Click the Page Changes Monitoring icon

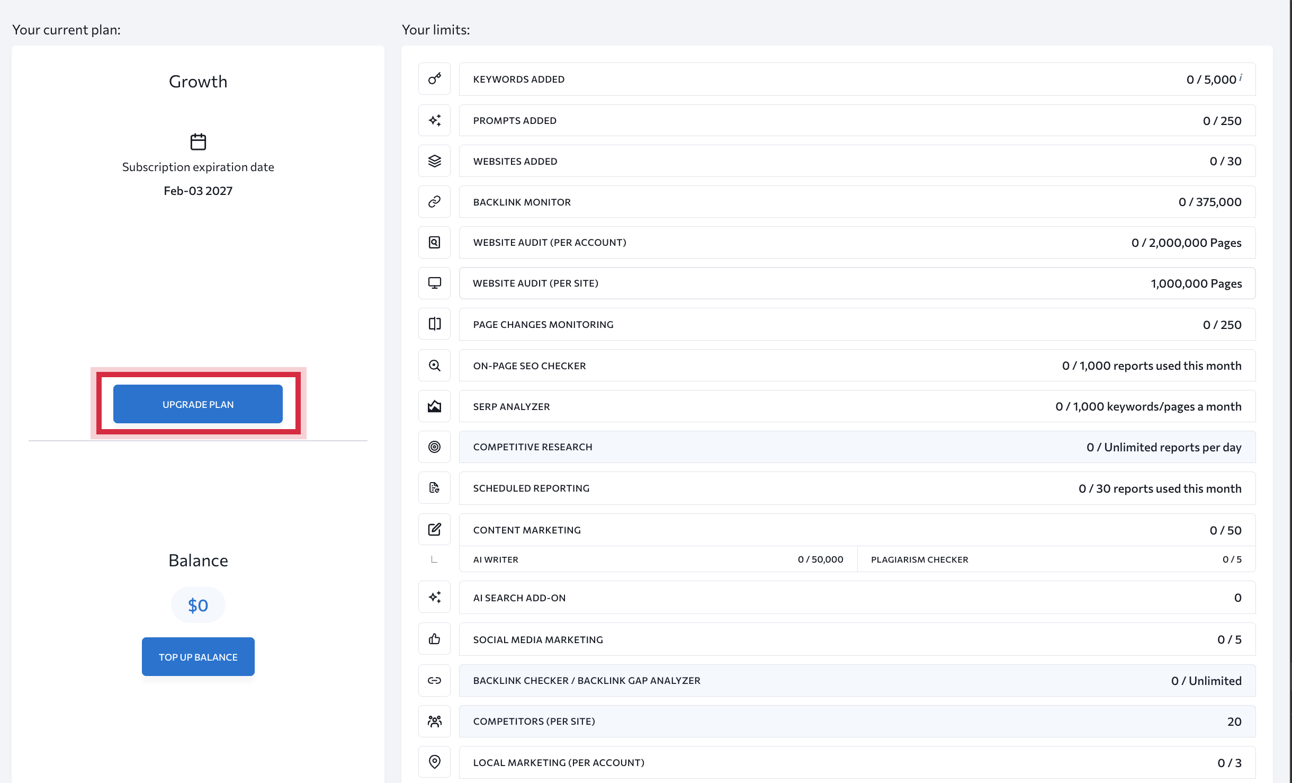434,324
